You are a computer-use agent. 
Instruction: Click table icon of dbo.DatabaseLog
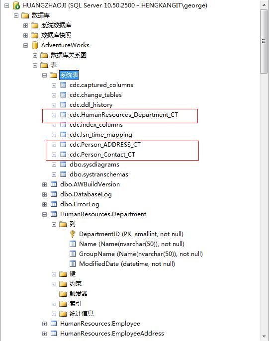pos(54,194)
